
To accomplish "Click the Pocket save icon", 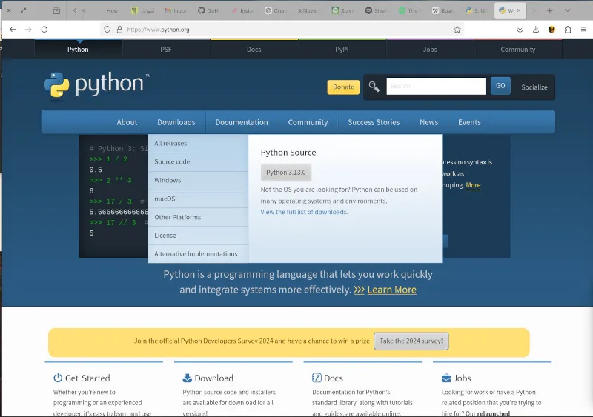I will [520, 29].
